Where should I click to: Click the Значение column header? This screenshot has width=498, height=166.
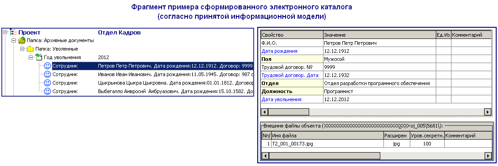[379, 35]
